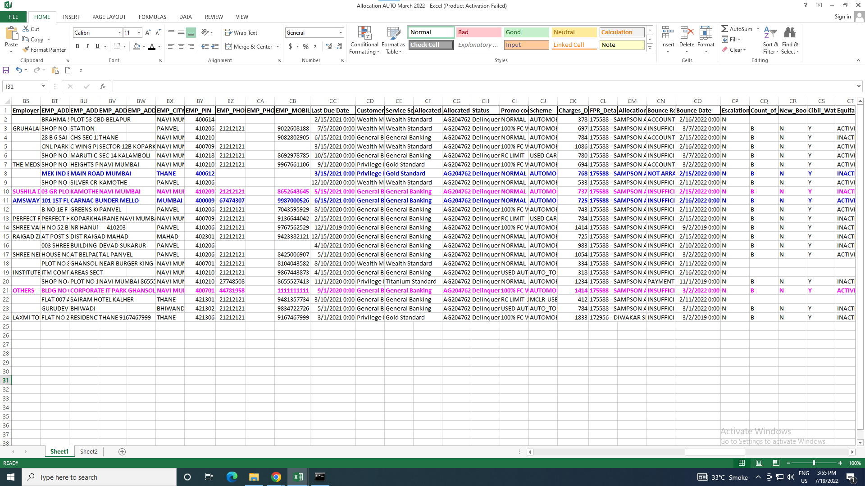865x486 pixels.
Task: Open the AutoSum dropdown arrow
Action: click(758, 29)
